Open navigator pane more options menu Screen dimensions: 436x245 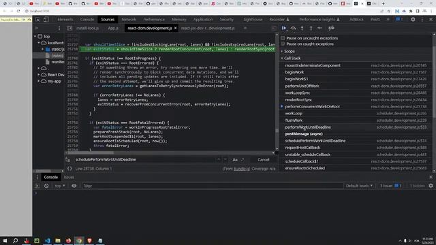[59, 28]
